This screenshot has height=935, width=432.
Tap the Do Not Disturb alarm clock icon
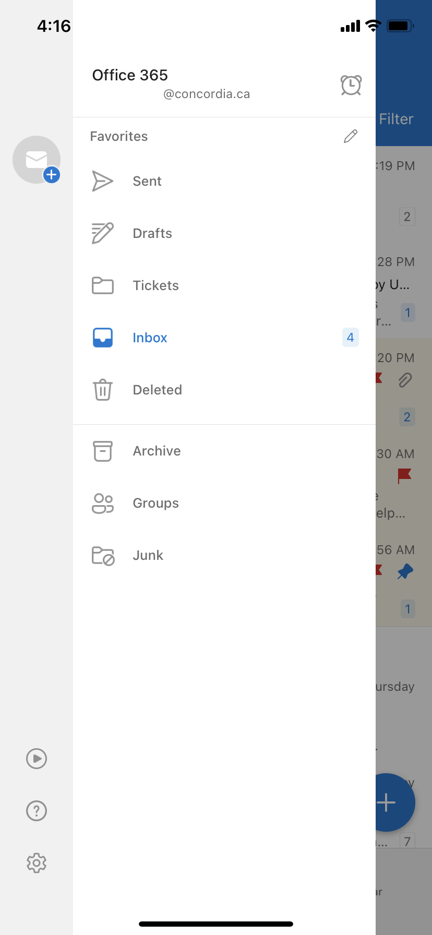click(x=351, y=85)
